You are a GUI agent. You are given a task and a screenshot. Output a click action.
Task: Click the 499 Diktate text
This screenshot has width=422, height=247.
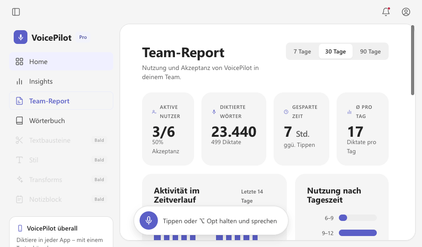[x=226, y=142]
